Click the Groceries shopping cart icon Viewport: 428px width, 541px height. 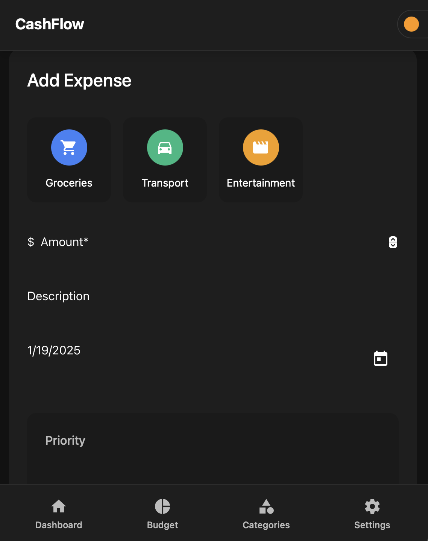coord(69,147)
